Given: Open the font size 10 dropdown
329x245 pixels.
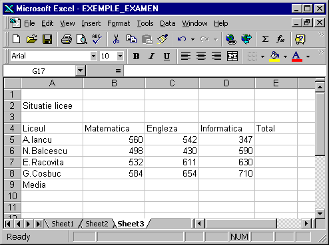Looking at the screenshot, I should click(x=120, y=56).
